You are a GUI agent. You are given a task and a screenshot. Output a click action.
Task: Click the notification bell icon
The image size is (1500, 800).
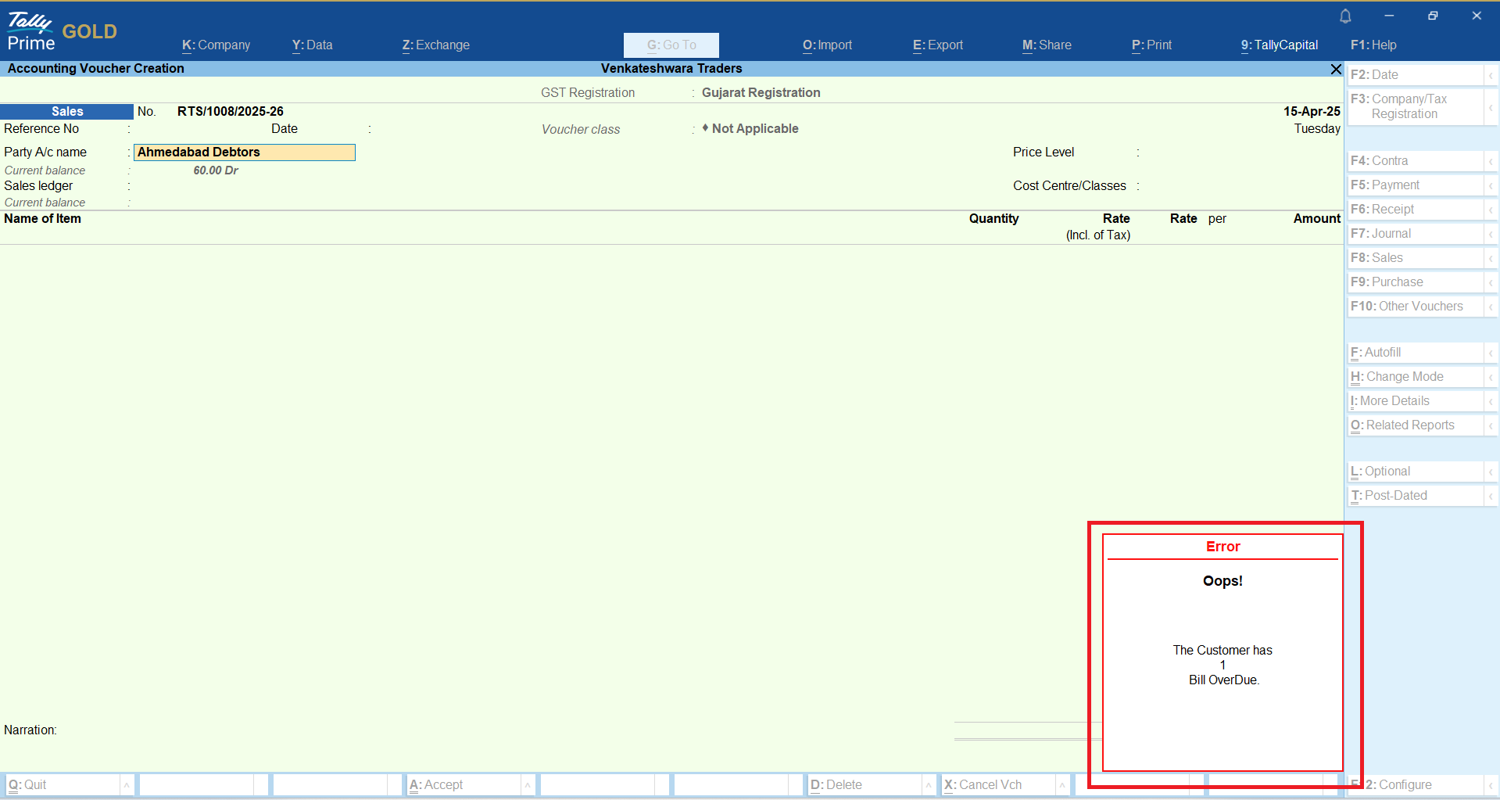pos(1345,16)
